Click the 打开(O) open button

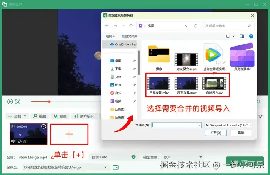[x=216, y=133]
